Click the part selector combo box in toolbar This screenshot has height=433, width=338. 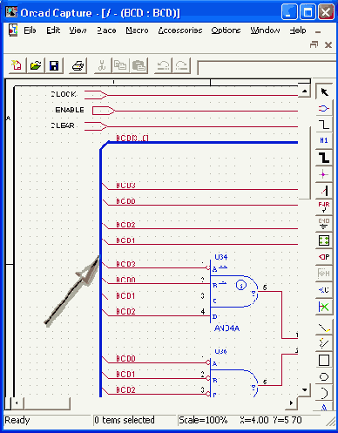click(x=267, y=67)
